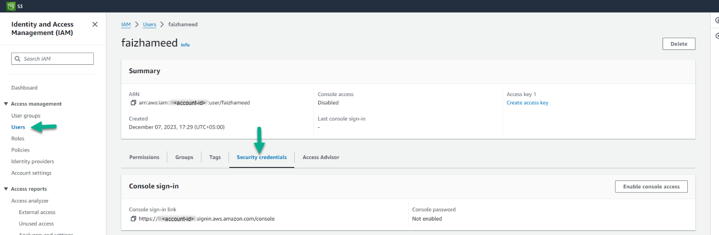This screenshot has width=719, height=235.
Task: Switch to the Groups tab
Action: (184, 157)
